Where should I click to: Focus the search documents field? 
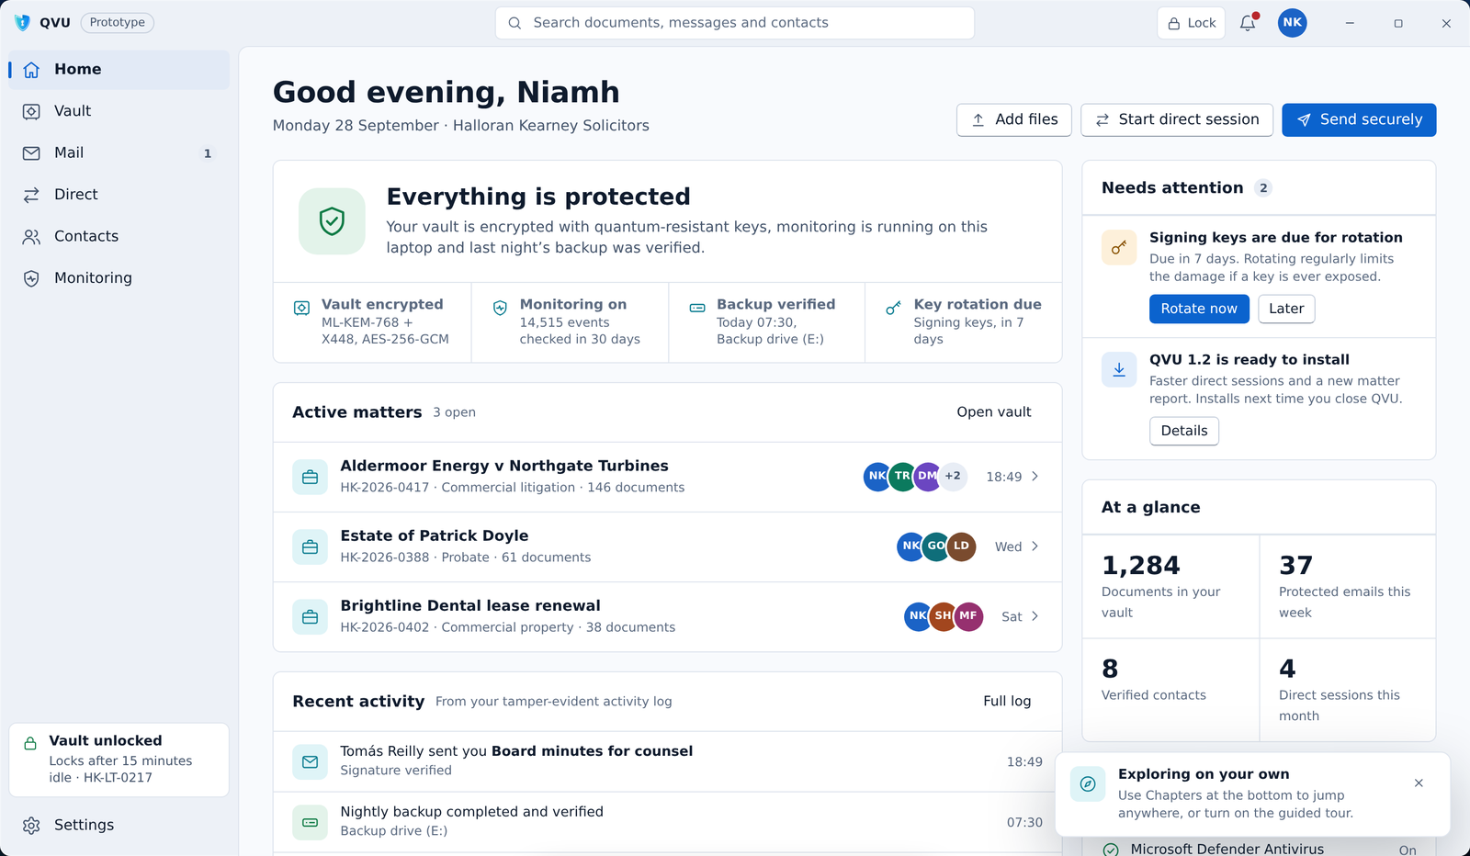point(735,23)
